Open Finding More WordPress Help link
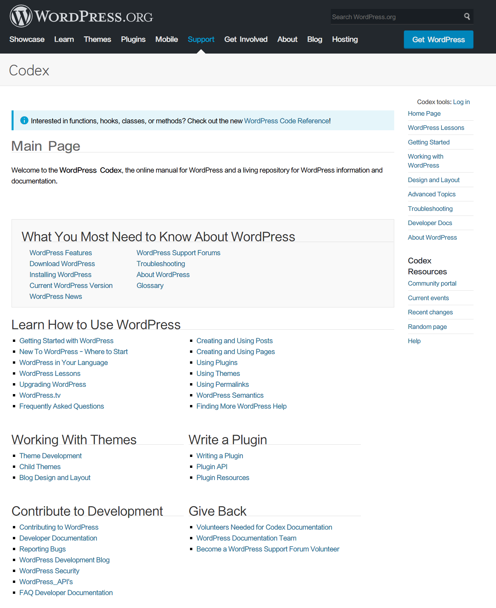The image size is (496, 608). [242, 406]
